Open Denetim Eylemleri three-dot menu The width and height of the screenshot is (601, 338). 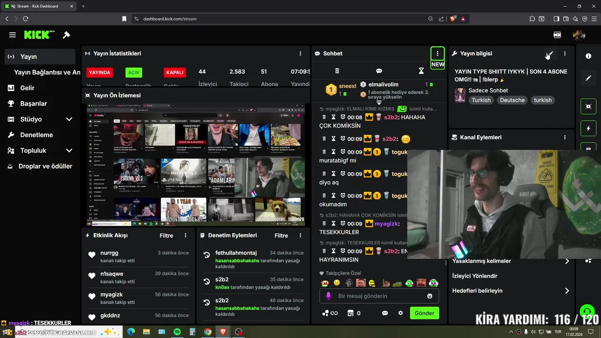pyautogui.click(x=300, y=236)
